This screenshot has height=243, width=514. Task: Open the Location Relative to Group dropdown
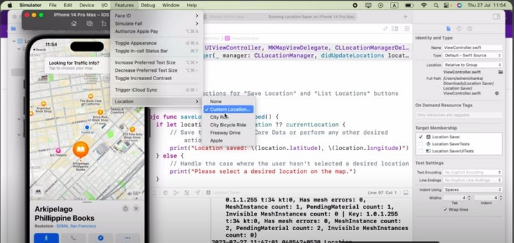click(473, 65)
